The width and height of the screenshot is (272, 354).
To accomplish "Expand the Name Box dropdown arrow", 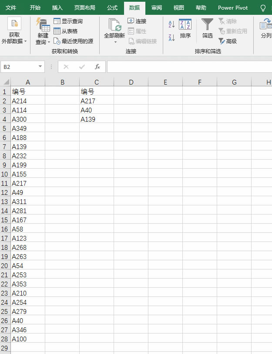I will [x=40, y=67].
